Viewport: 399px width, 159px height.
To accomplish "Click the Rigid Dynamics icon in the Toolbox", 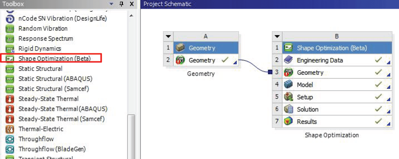I will coord(10,49).
